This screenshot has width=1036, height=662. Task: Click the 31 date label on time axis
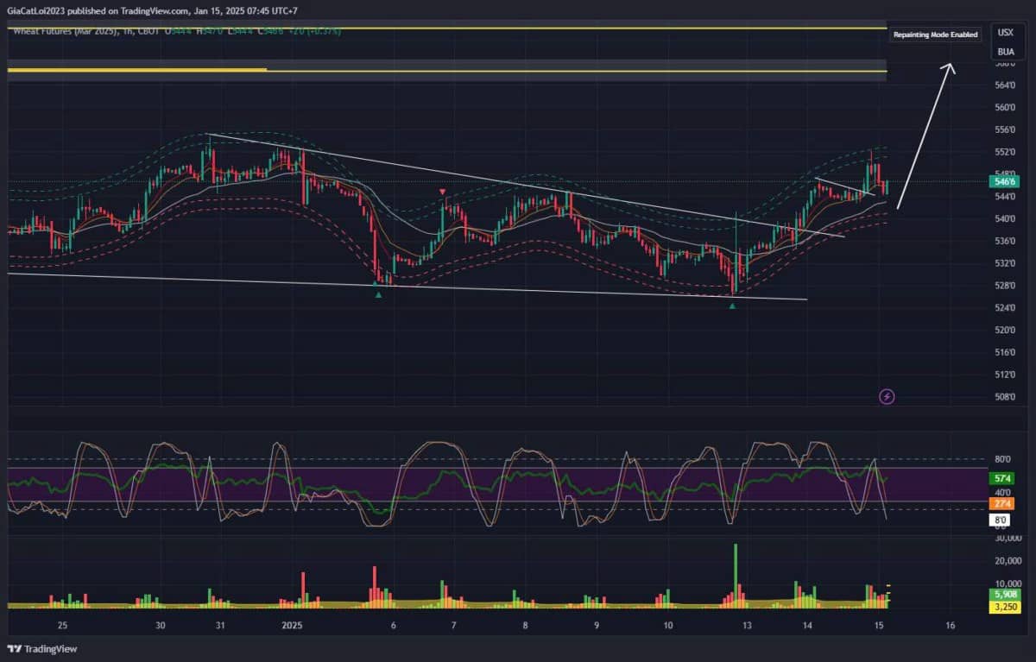220,625
